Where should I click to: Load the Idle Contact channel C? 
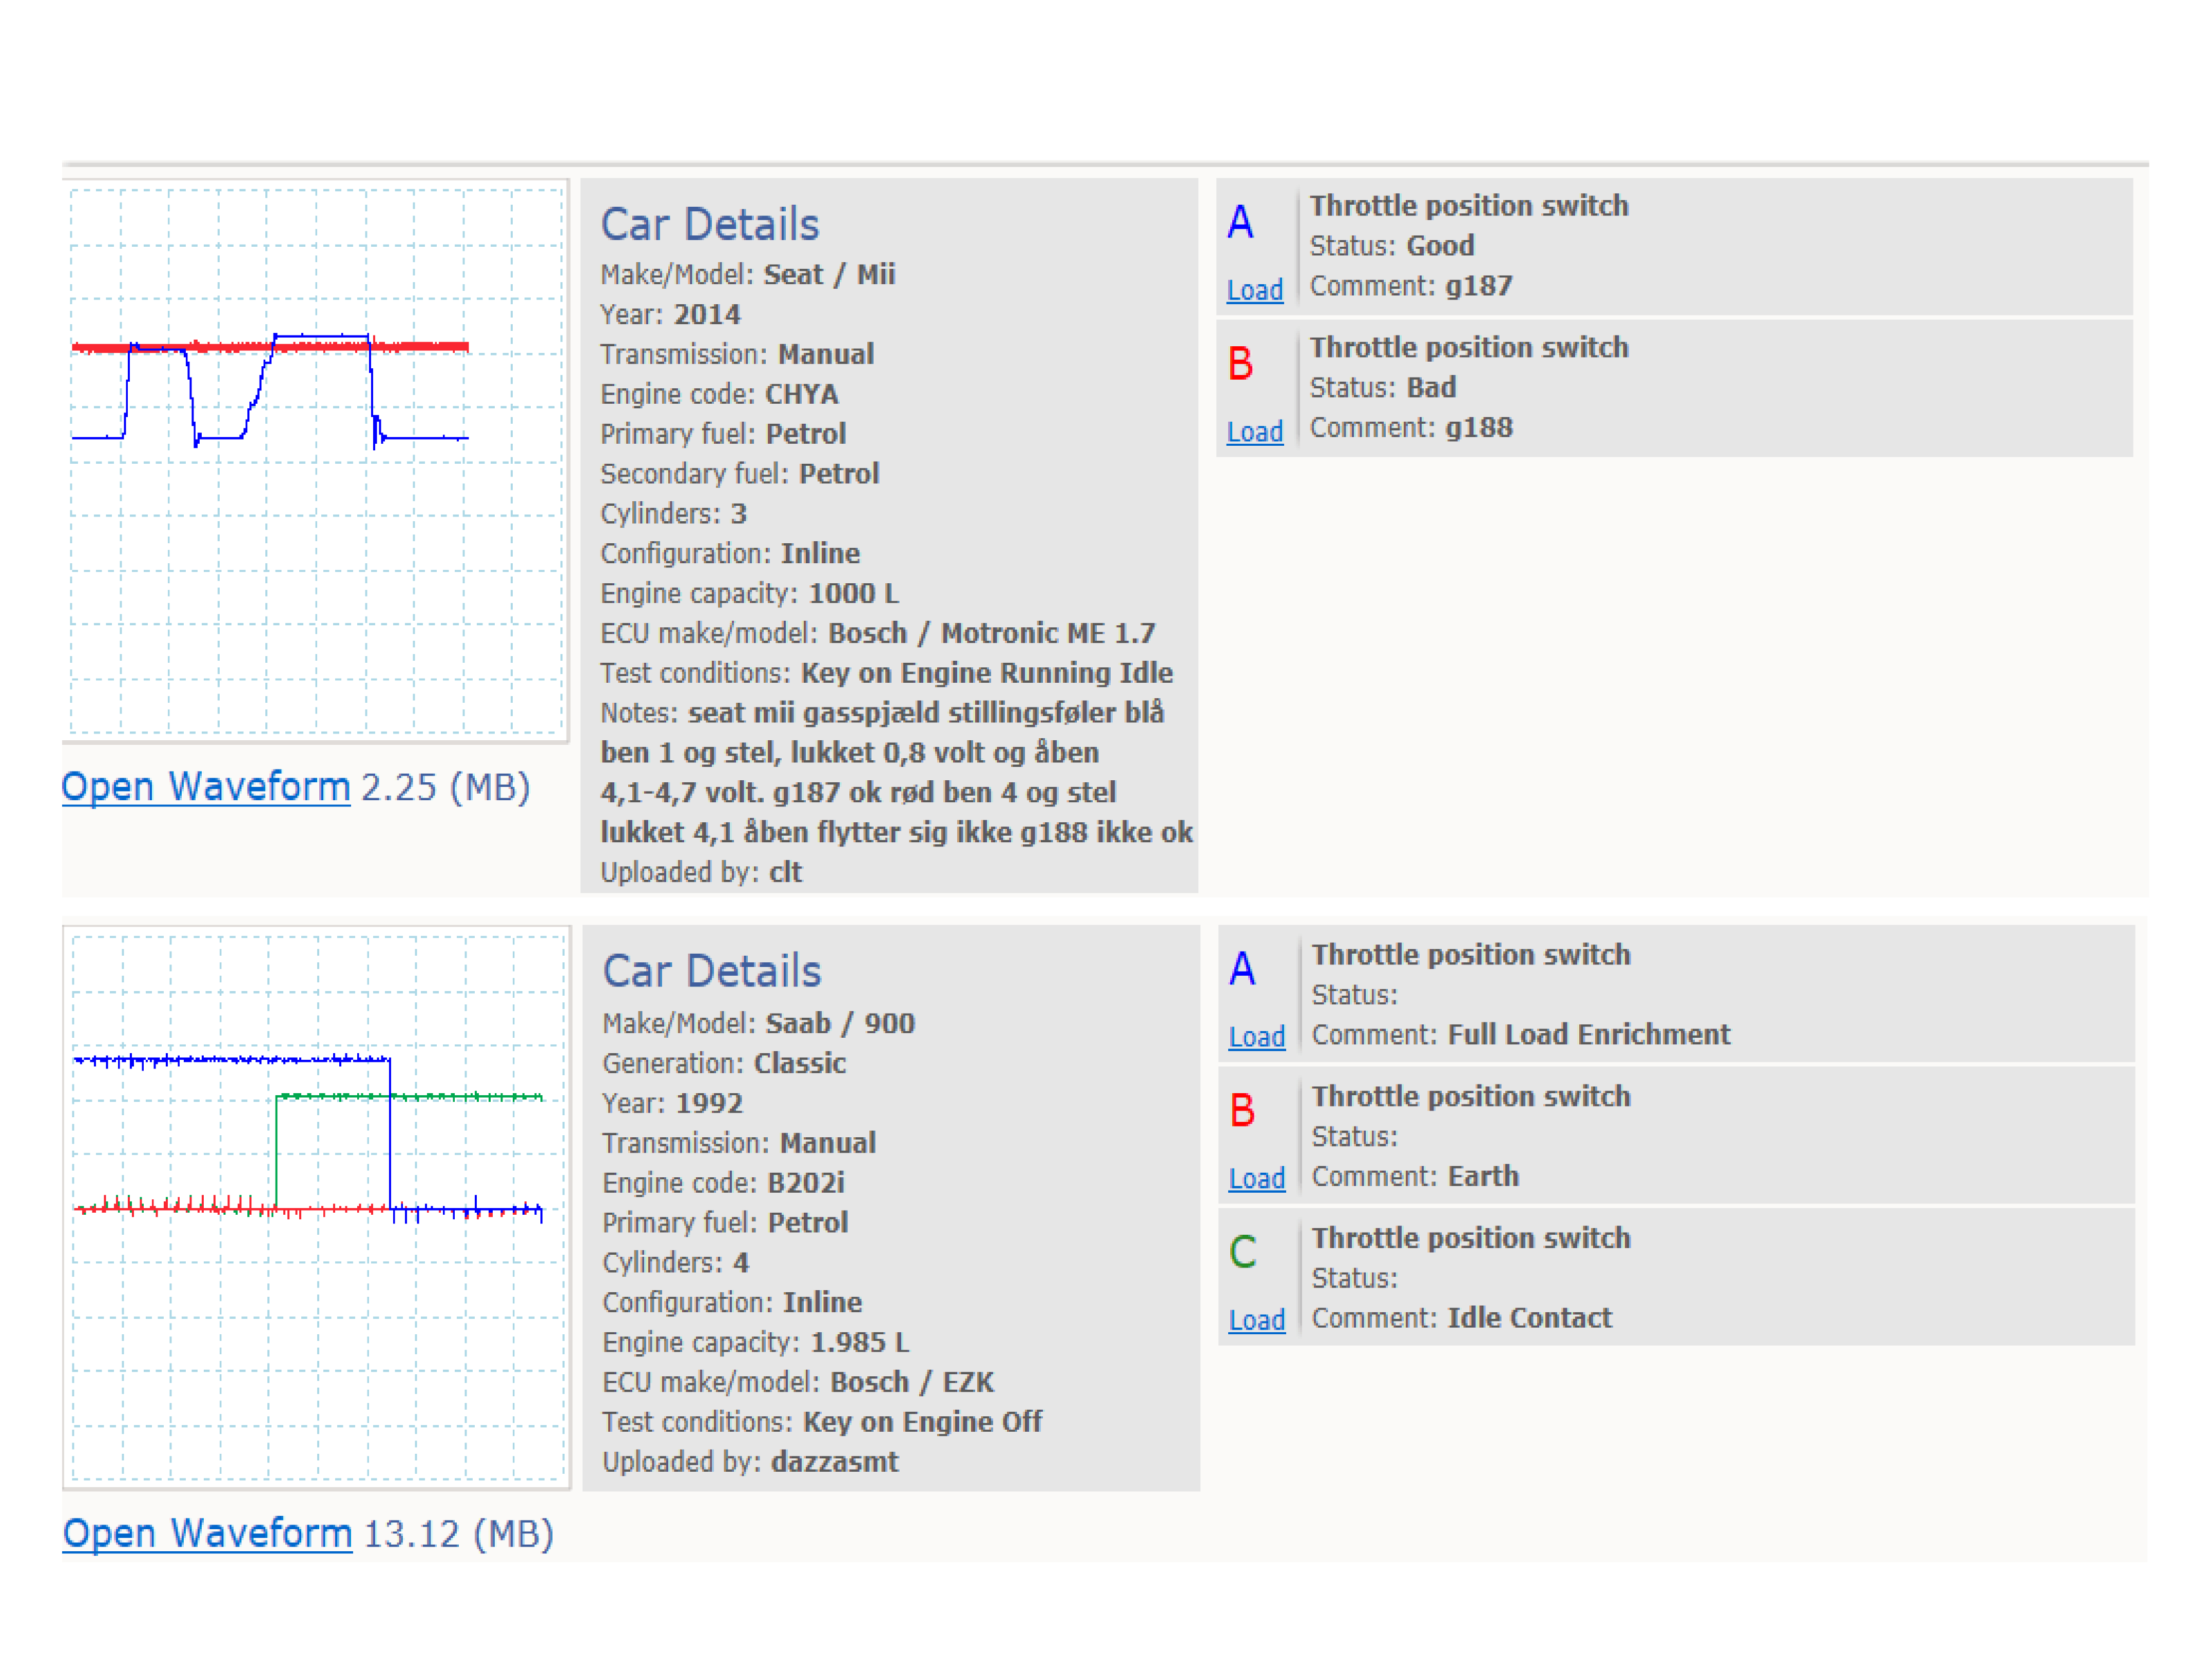coord(1256,1320)
